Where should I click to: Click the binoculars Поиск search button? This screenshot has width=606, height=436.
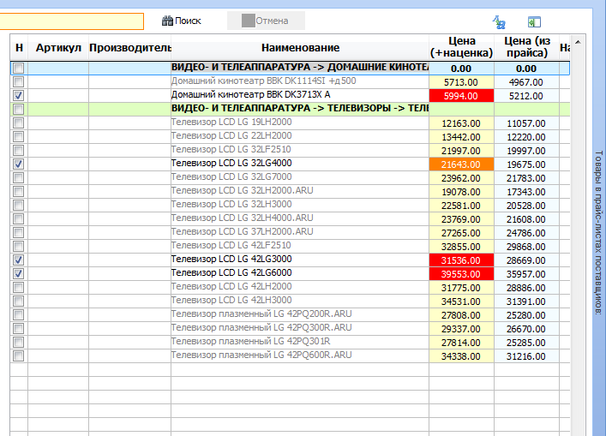pyautogui.click(x=181, y=21)
